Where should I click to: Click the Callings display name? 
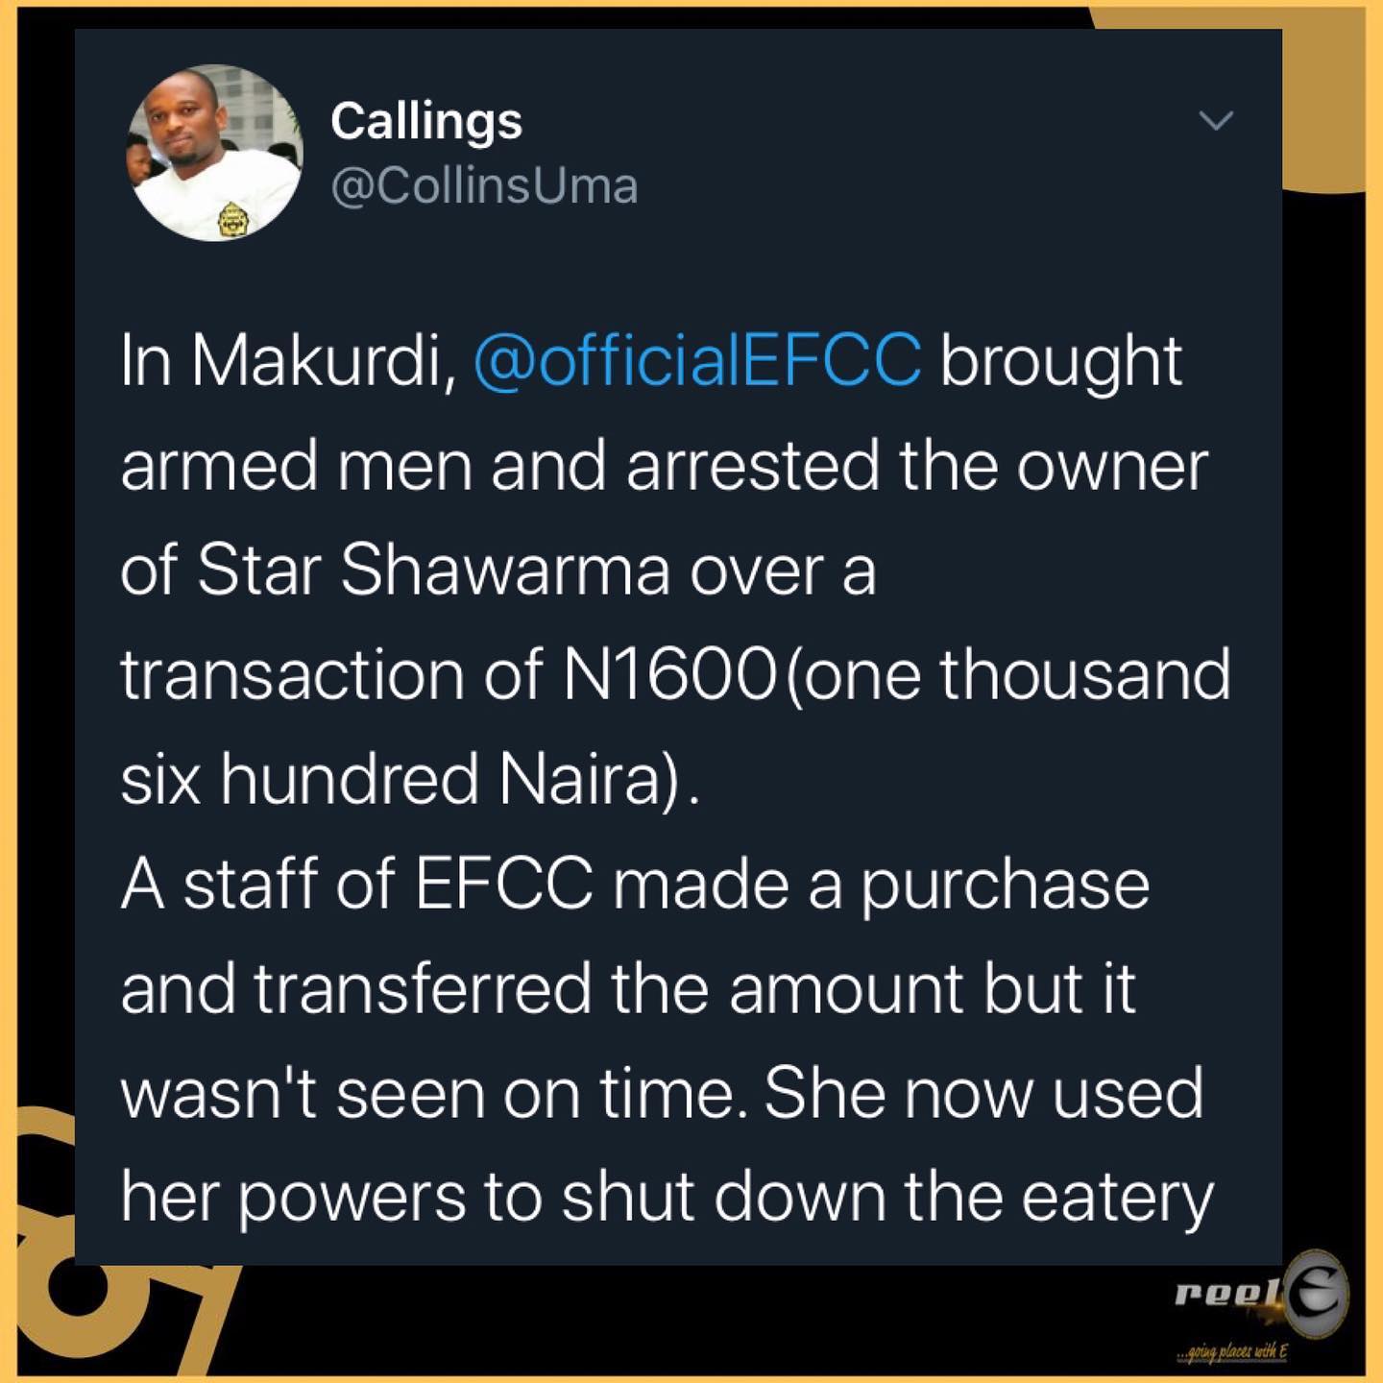(426, 122)
